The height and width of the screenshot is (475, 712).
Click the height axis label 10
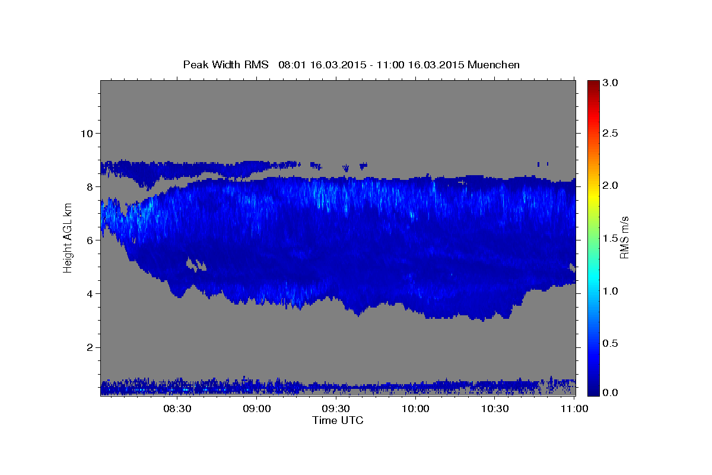(87, 133)
